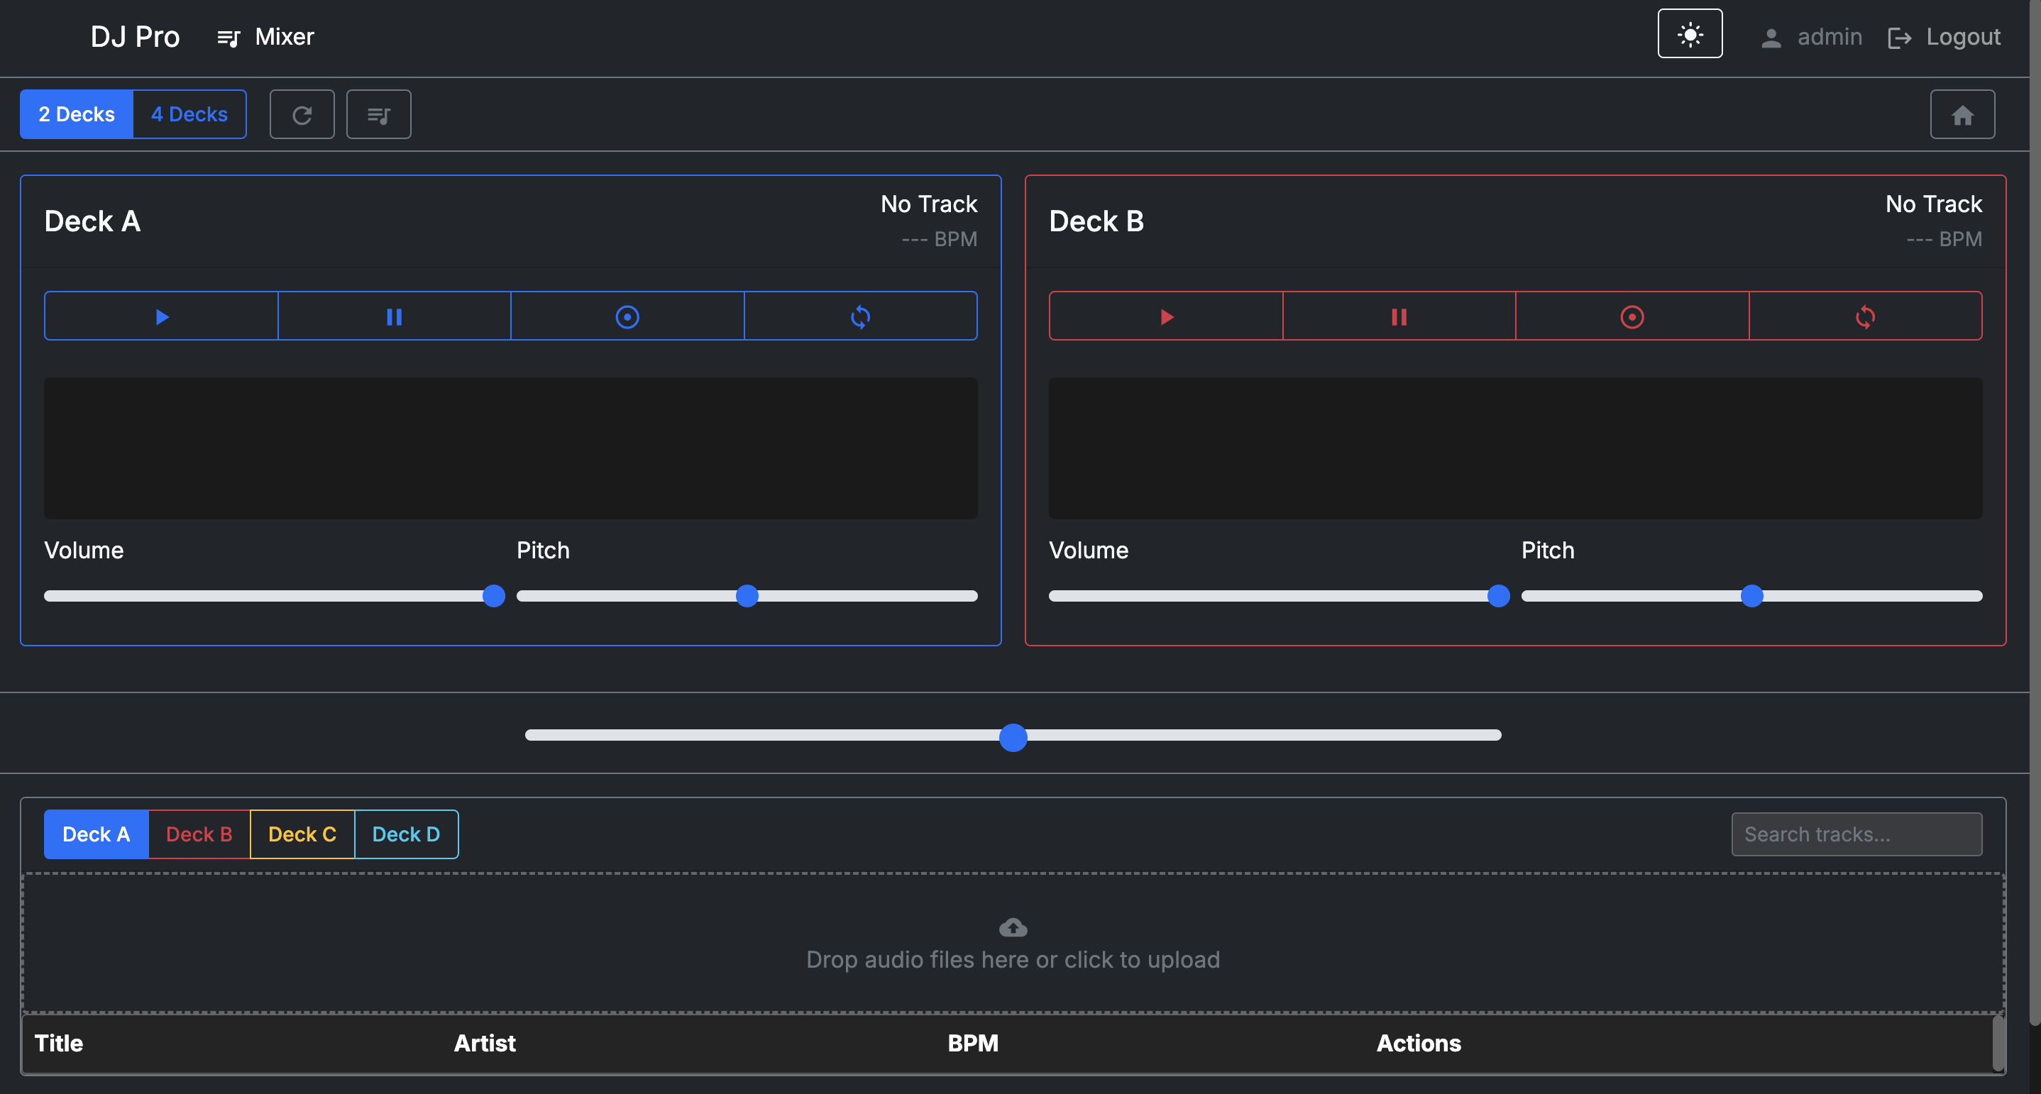Switch to the Deck C library tab
The image size is (2041, 1094).
coord(302,834)
